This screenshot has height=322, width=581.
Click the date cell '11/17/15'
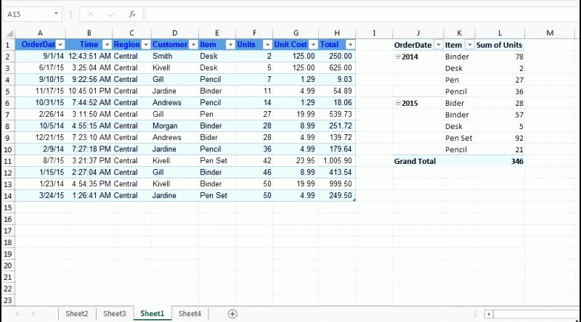coord(41,91)
